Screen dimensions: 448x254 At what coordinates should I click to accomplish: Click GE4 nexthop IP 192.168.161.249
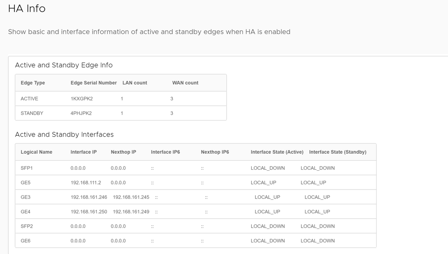131,212
